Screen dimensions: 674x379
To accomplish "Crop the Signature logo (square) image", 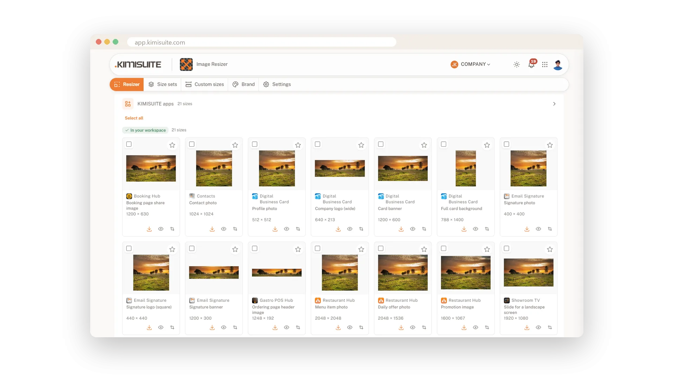I will click(172, 327).
